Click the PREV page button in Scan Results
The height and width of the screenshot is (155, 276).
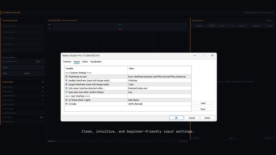[196, 138]
